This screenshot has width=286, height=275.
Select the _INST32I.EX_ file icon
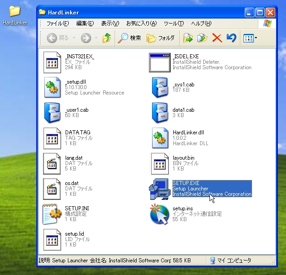[x=52, y=62]
